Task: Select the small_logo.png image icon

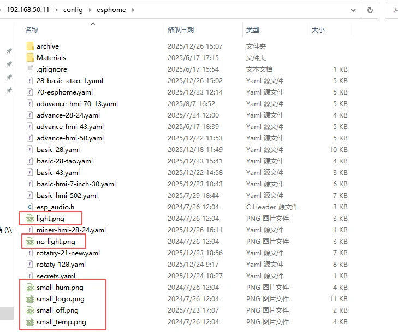Action: [30, 299]
